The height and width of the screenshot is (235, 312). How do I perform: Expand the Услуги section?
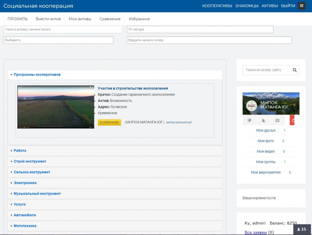(115, 204)
